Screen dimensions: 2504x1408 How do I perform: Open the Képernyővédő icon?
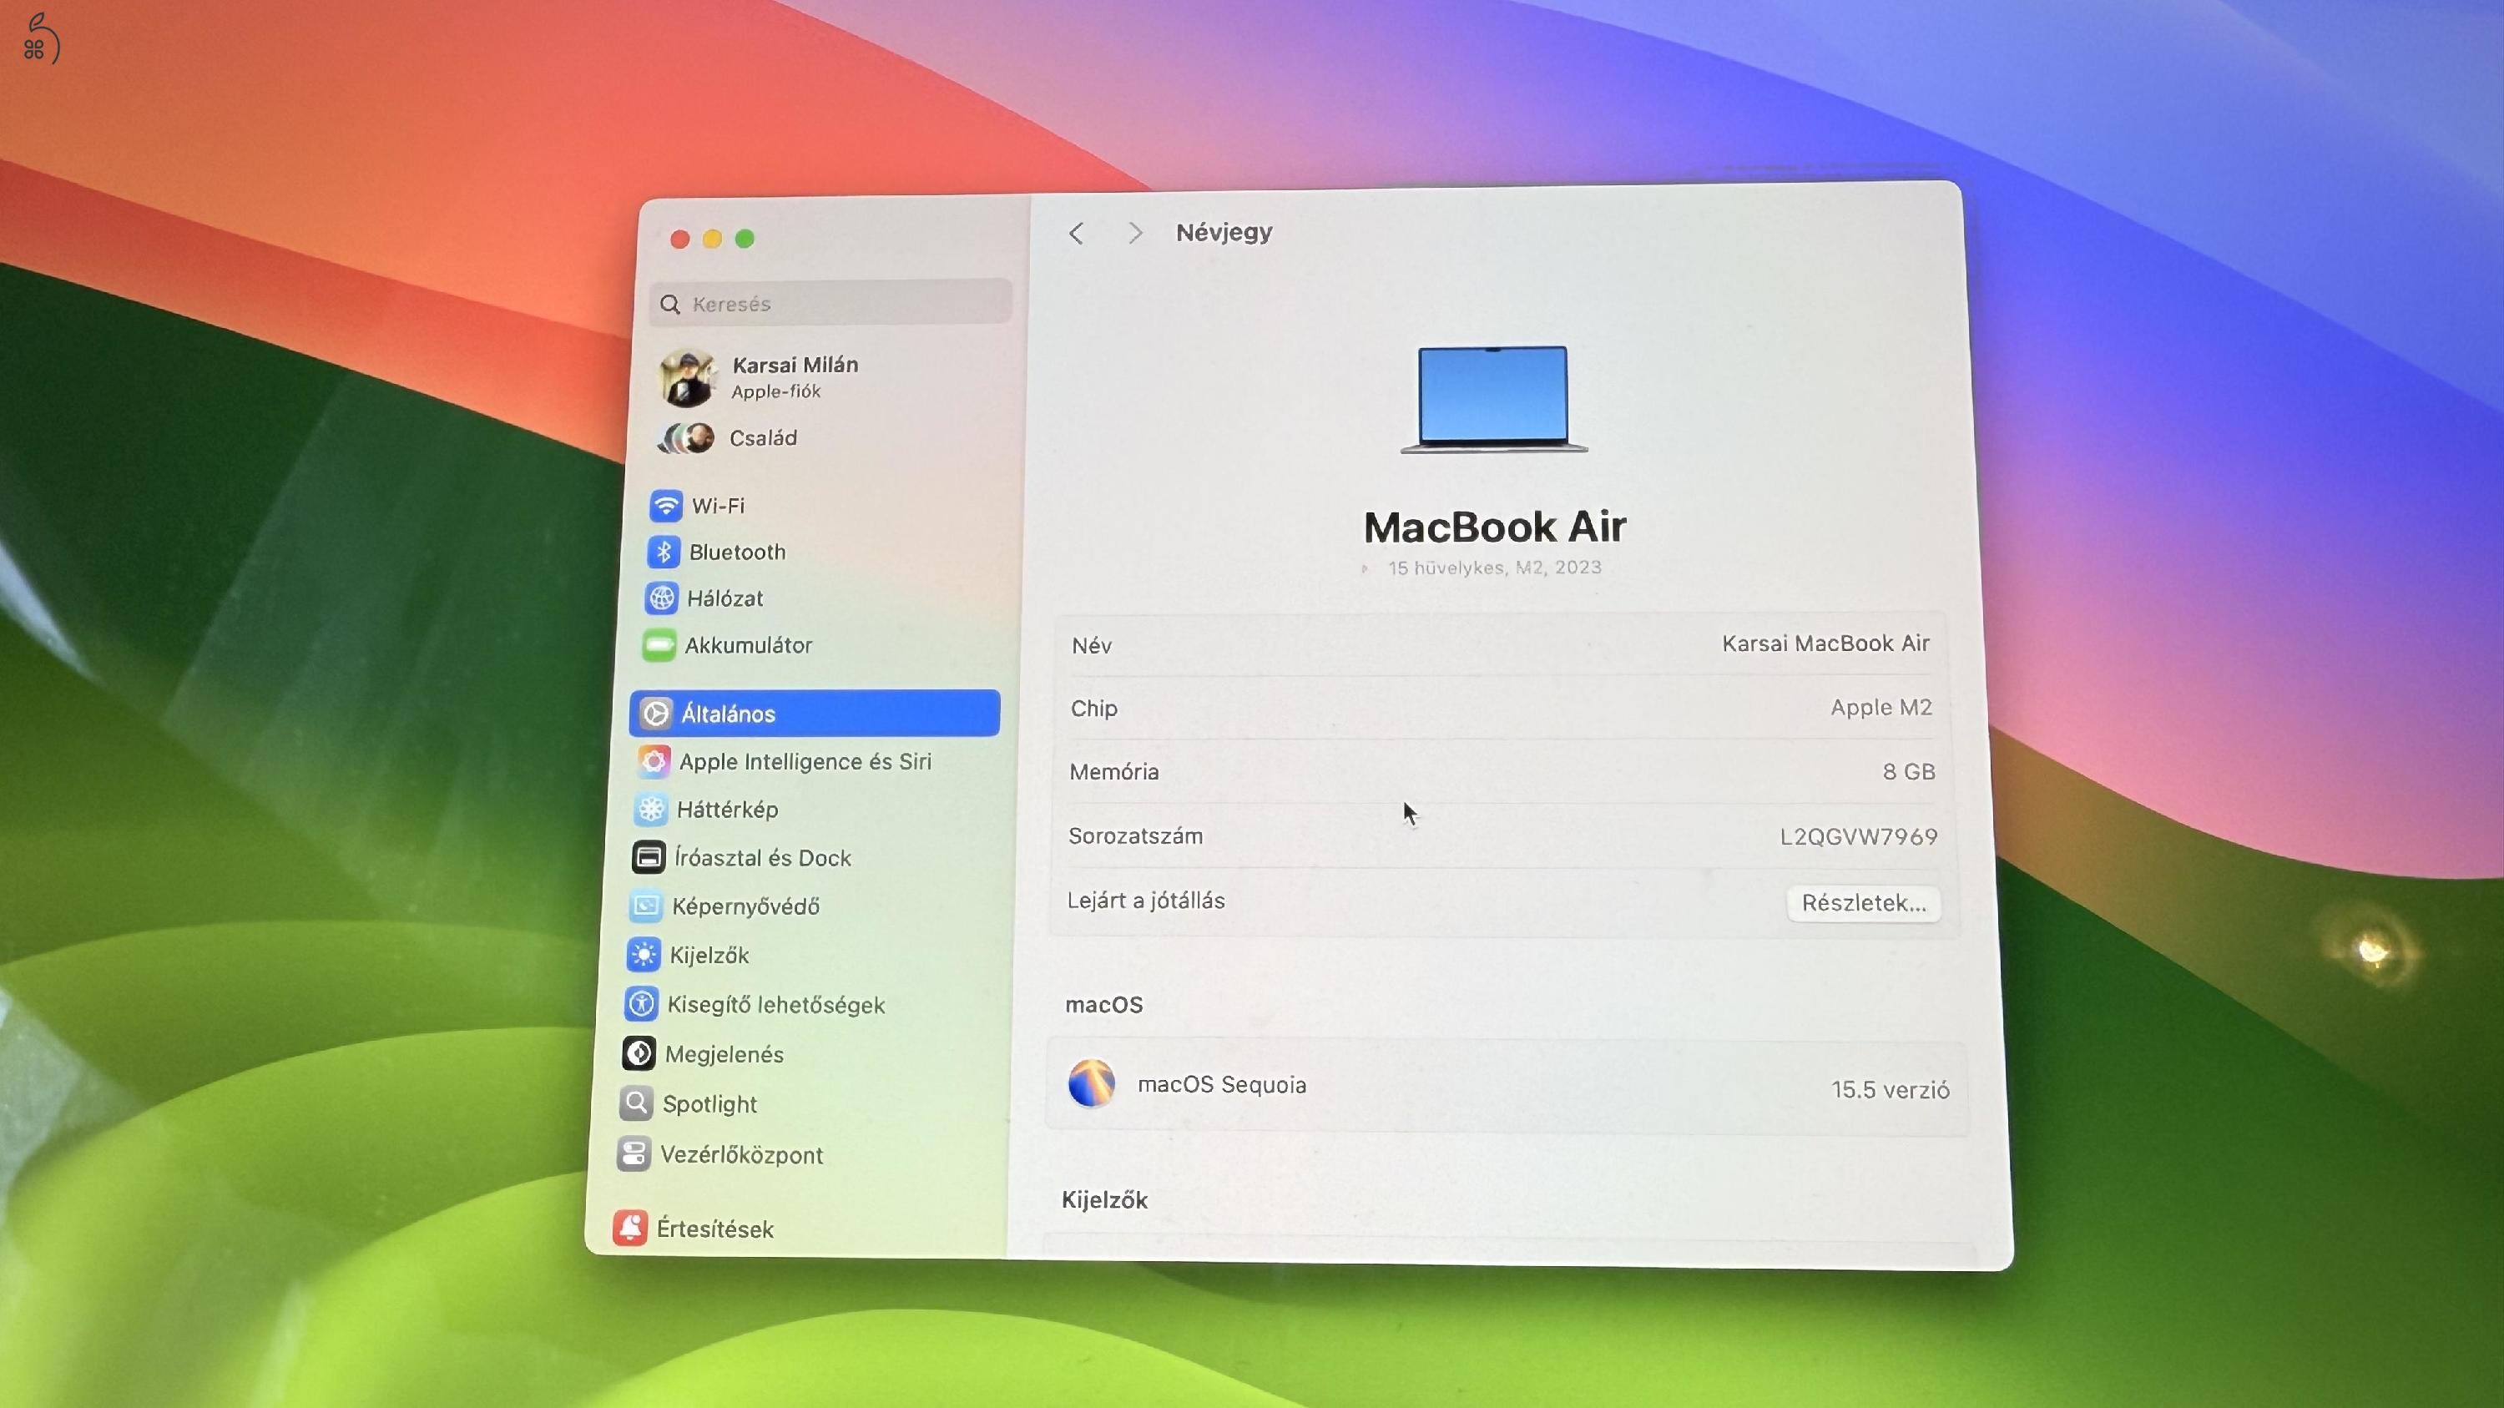[x=645, y=906]
